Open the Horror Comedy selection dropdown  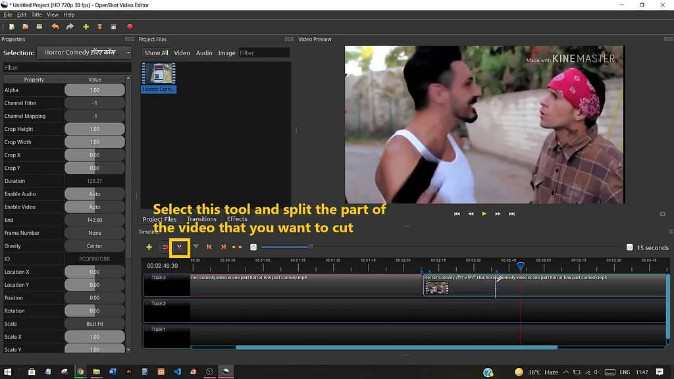pos(84,52)
